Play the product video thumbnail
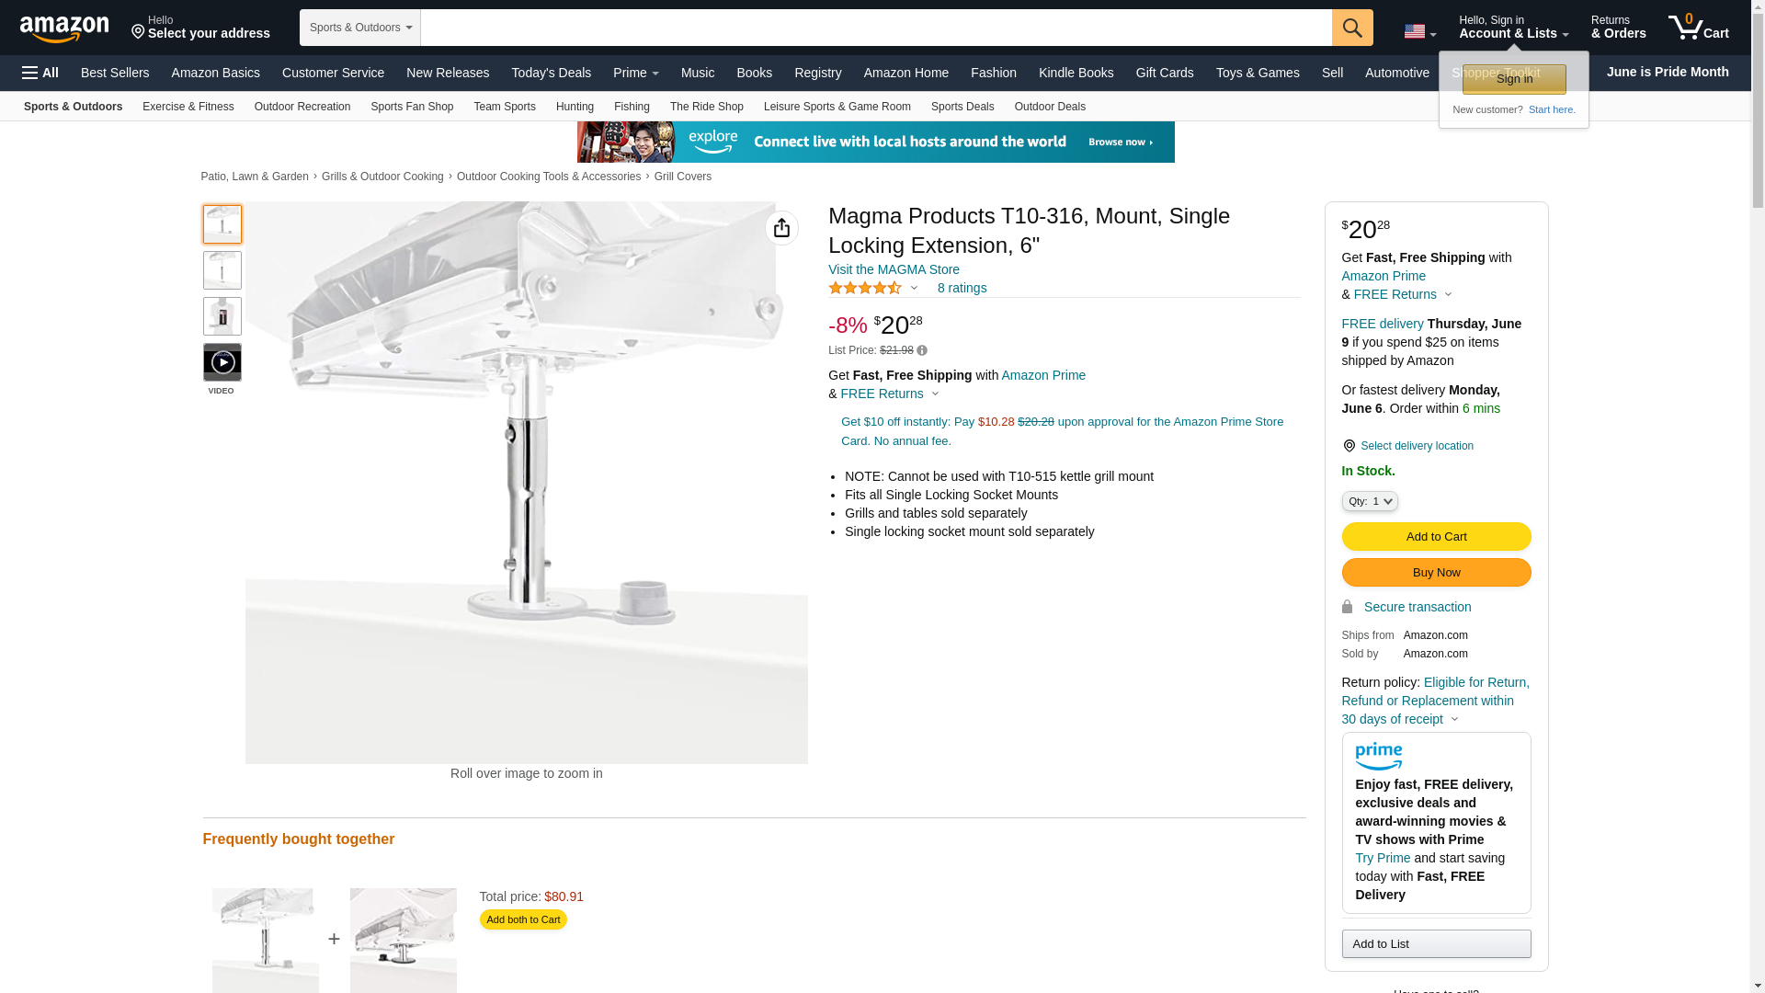The image size is (1765, 993). [222, 362]
